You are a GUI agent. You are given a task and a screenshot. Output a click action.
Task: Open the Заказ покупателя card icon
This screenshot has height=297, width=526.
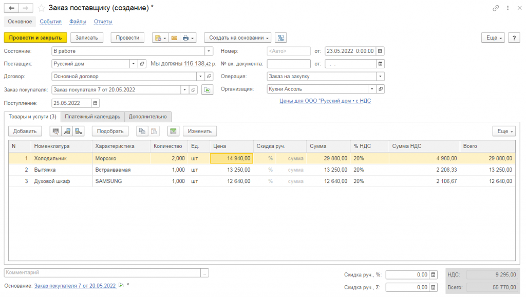(194, 89)
